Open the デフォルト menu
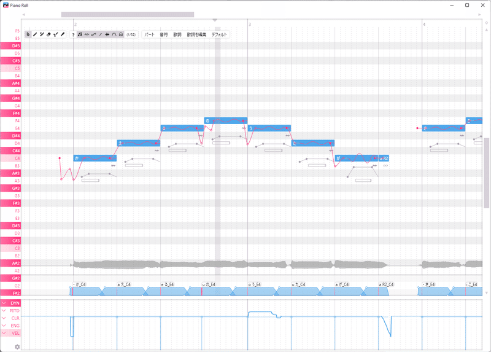Image resolution: width=491 pixels, height=352 pixels. pyautogui.click(x=219, y=34)
